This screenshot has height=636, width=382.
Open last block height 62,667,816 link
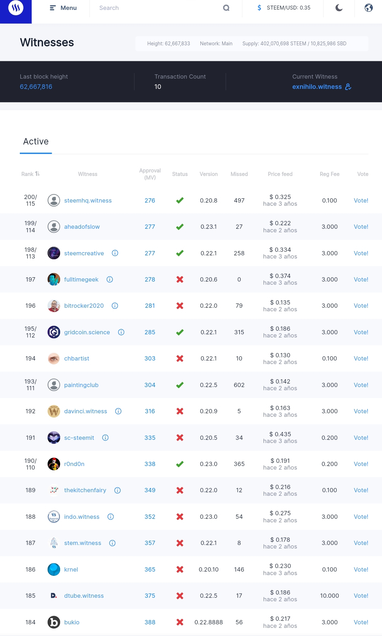coord(36,87)
